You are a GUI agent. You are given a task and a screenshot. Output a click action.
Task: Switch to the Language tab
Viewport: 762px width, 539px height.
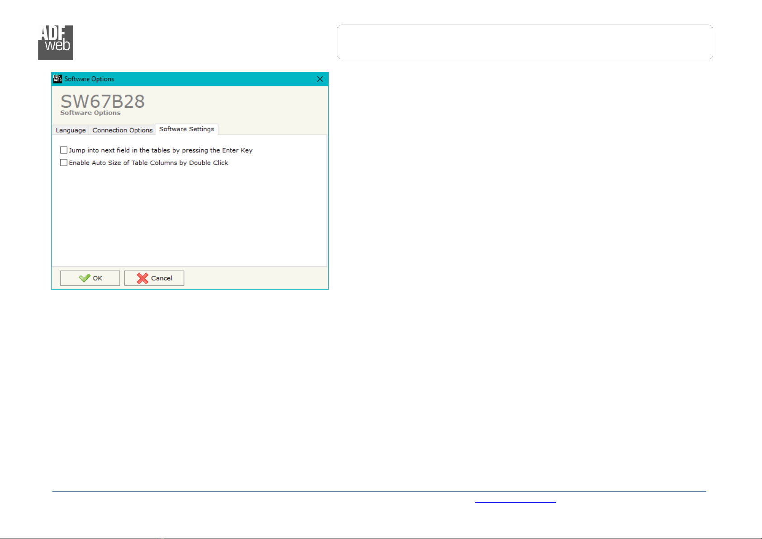[71, 130]
